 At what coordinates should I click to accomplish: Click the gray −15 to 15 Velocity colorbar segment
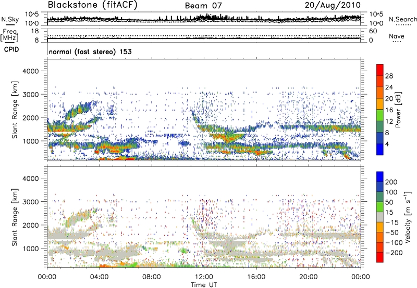pos(380,217)
